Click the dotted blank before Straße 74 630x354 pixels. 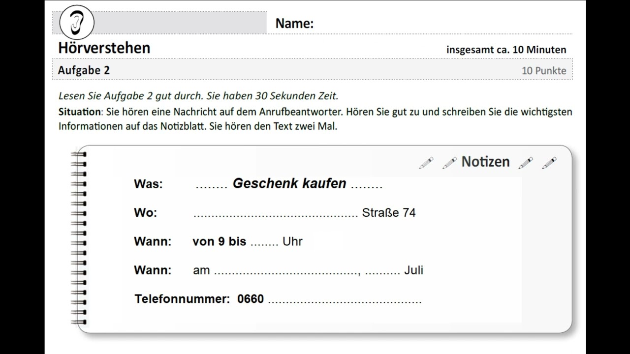(276, 215)
